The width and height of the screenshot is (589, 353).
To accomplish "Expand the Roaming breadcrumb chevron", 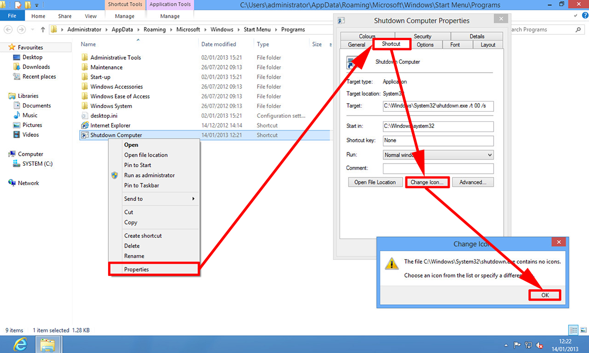I will pyautogui.click(x=171, y=29).
